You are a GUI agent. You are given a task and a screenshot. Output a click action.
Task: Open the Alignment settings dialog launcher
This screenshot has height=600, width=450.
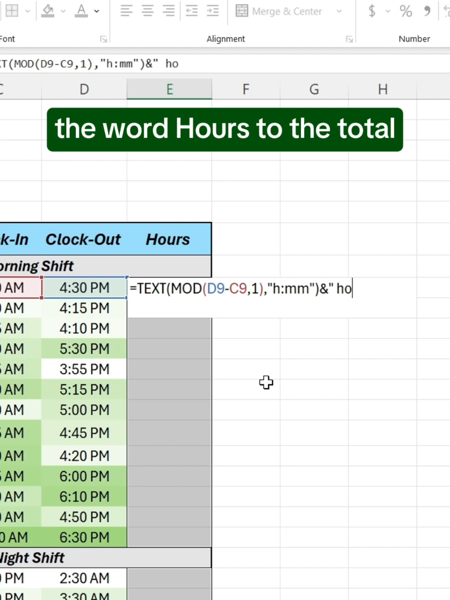[349, 39]
